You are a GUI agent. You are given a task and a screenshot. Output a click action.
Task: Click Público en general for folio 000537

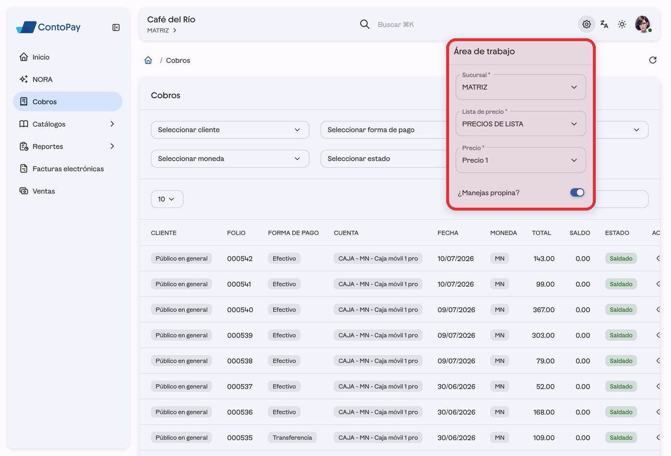coord(182,387)
